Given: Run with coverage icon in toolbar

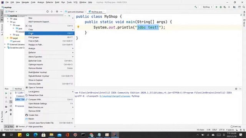Looking at the screenshot, I should click(225, 7).
